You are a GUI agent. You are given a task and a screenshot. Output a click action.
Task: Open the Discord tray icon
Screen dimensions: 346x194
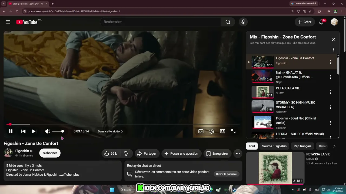304,190
